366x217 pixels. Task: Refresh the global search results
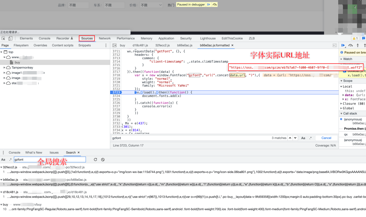95,160
